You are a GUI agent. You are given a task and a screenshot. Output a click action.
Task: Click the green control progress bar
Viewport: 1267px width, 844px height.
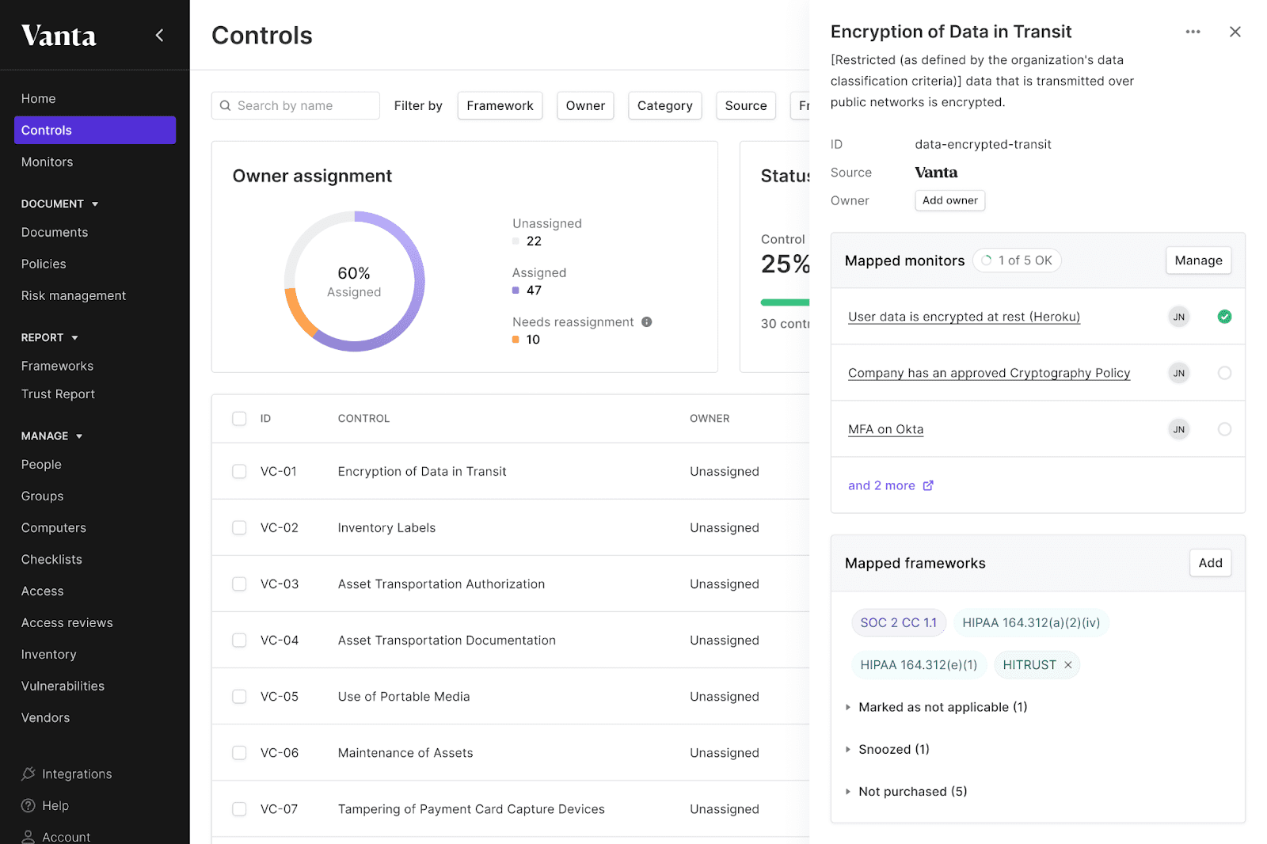(785, 302)
